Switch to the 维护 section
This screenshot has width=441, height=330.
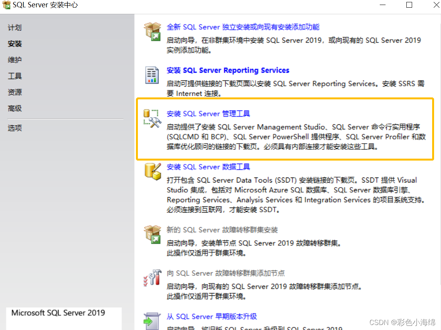coord(15,60)
